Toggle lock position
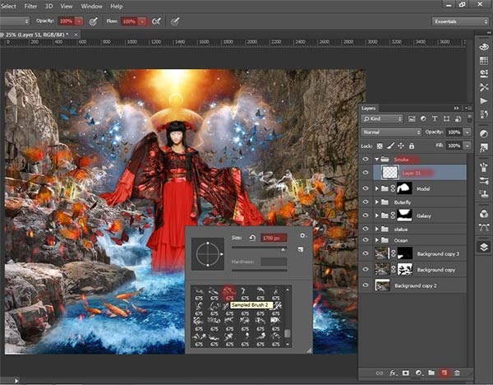This screenshot has width=493, height=385. point(401,146)
